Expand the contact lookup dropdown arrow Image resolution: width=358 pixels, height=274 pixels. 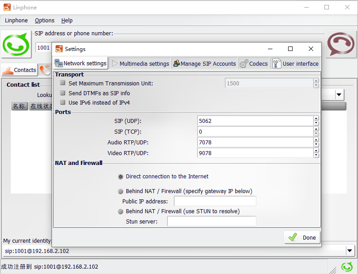pyautogui.click(x=339, y=94)
